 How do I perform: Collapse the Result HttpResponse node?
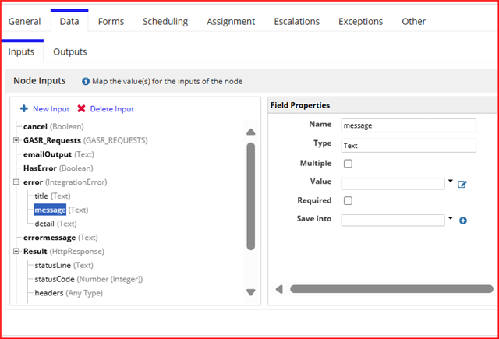[x=16, y=251]
